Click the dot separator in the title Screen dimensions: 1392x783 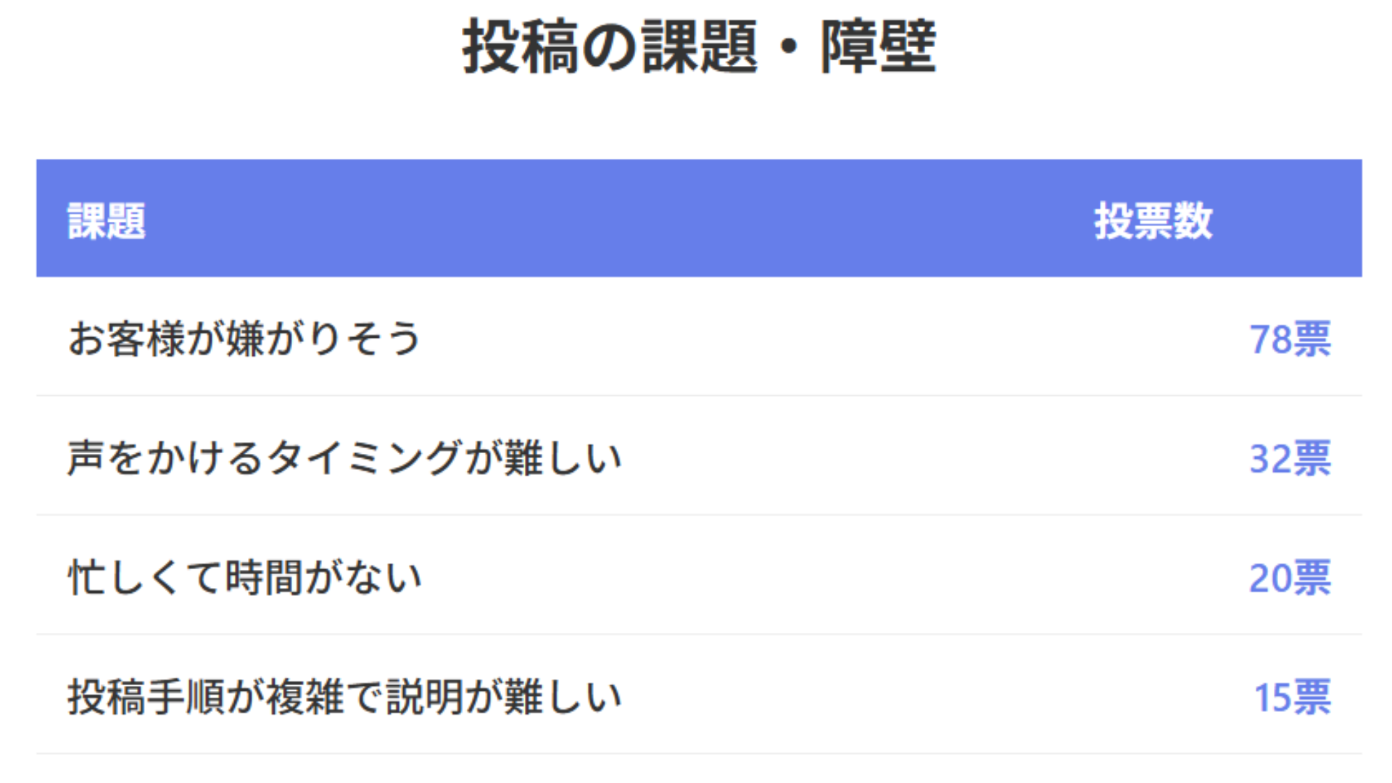pos(789,48)
